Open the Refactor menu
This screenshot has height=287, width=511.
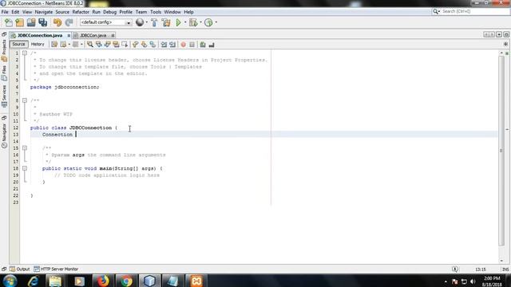81,12
